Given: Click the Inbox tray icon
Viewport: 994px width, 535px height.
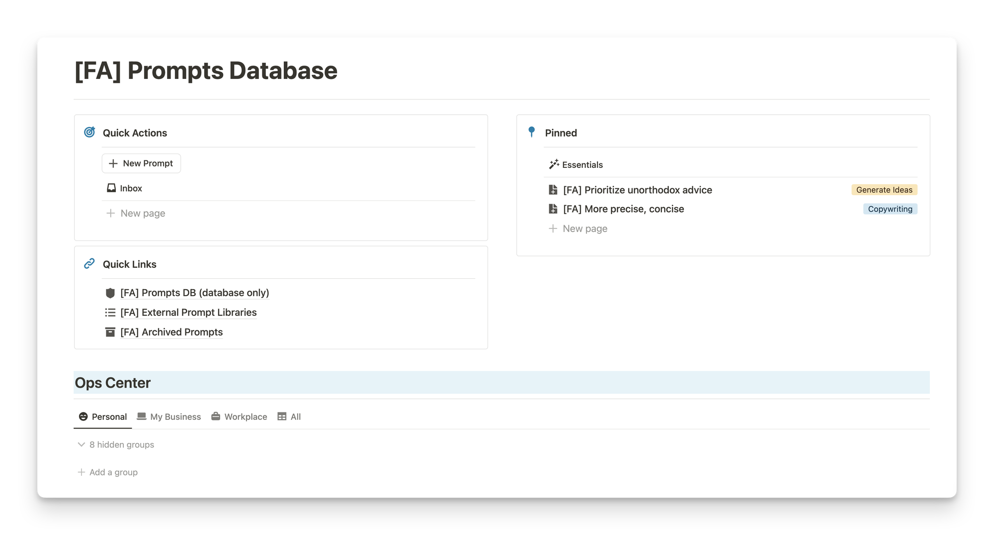Looking at the screenshot, I should [x=111, y=188].
